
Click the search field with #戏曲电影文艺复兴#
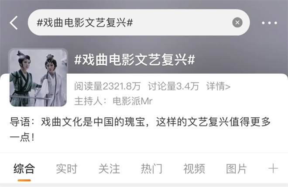pyautogui.click(x=139, y=22)
